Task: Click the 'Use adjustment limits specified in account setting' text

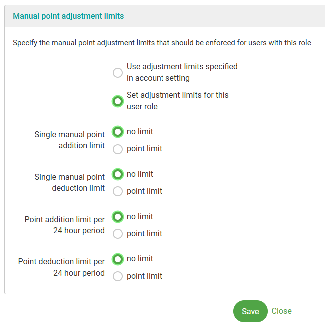Action: pyautogui.click(x=182, y=72)
